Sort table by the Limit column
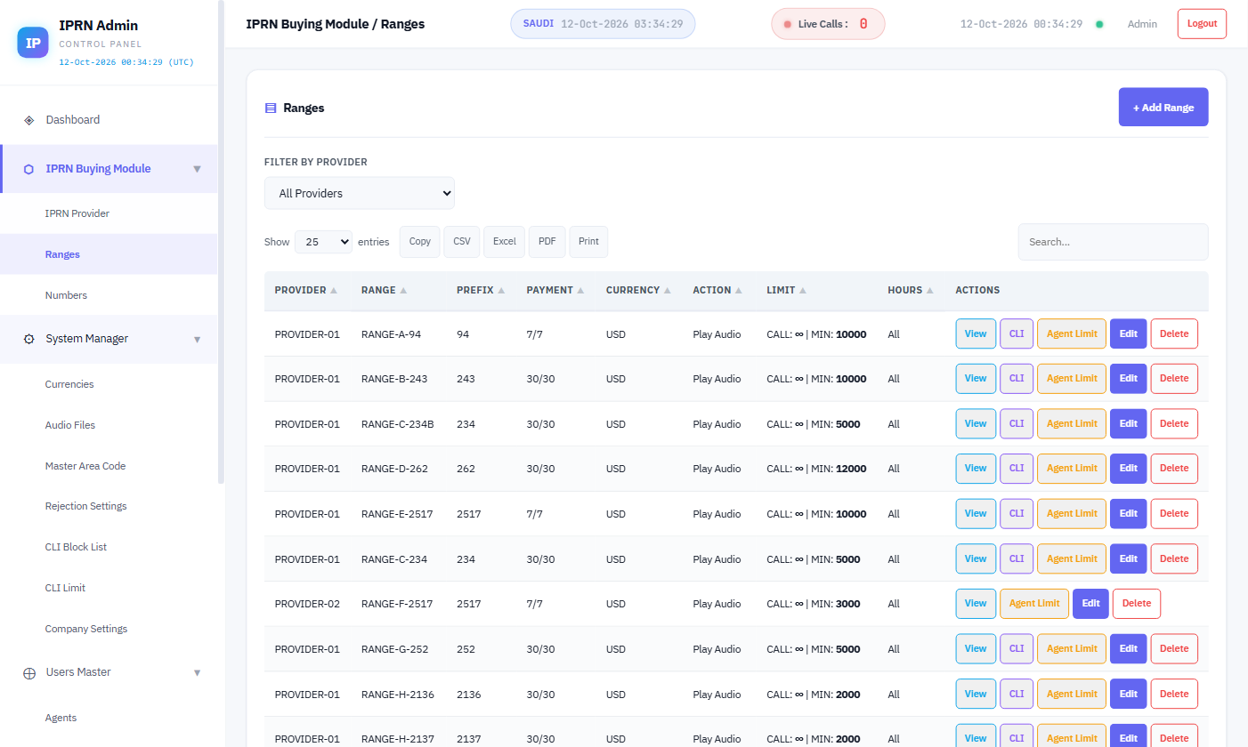1248x747 pixels. pos(787,291)
